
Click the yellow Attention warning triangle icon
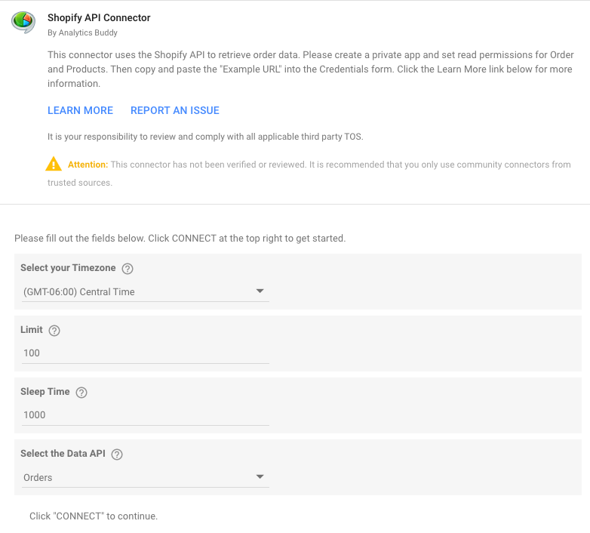point(54,164)
